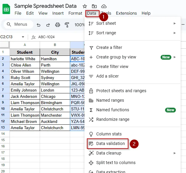Select column B header
Image resolution: width=186 pixels, height=173 pixels.
pyautogui.click(x=55, y=45)
